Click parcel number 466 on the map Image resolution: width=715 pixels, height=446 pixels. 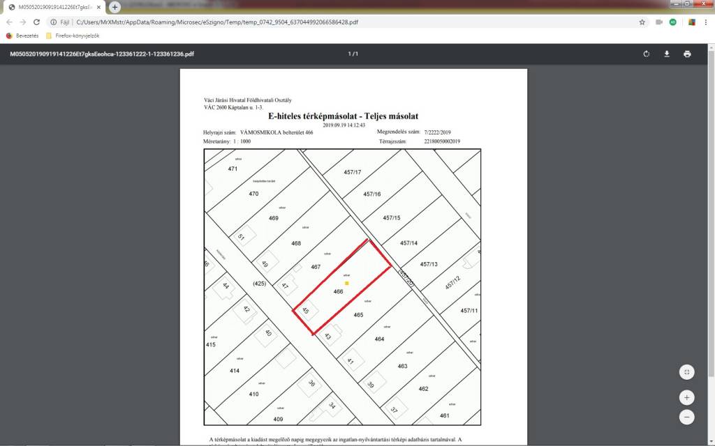(x=338, y=292)
